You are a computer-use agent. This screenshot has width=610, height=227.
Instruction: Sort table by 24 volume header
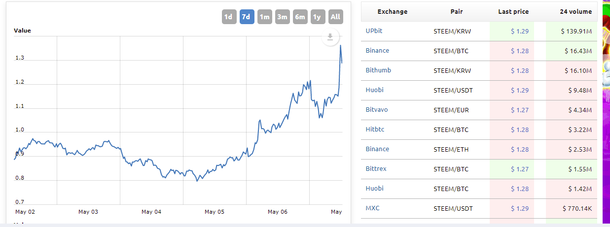pyautogui.click(x=575, y=12)
